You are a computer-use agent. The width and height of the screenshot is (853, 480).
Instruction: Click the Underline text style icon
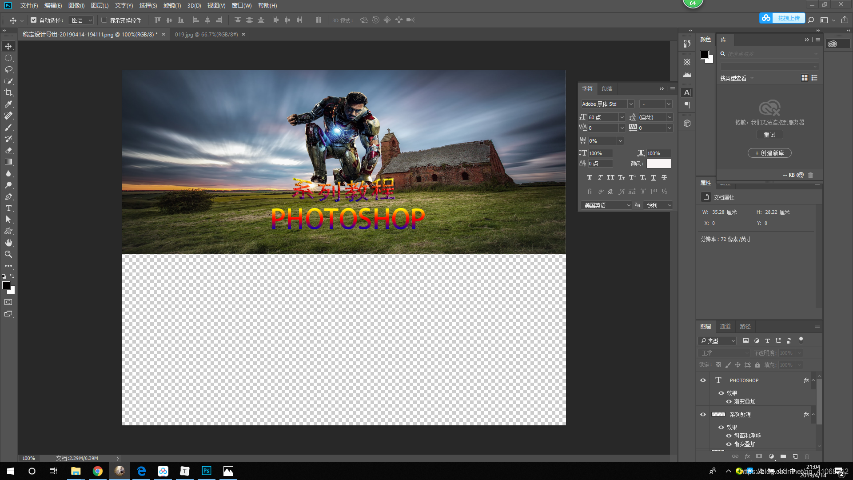point(654,177)
